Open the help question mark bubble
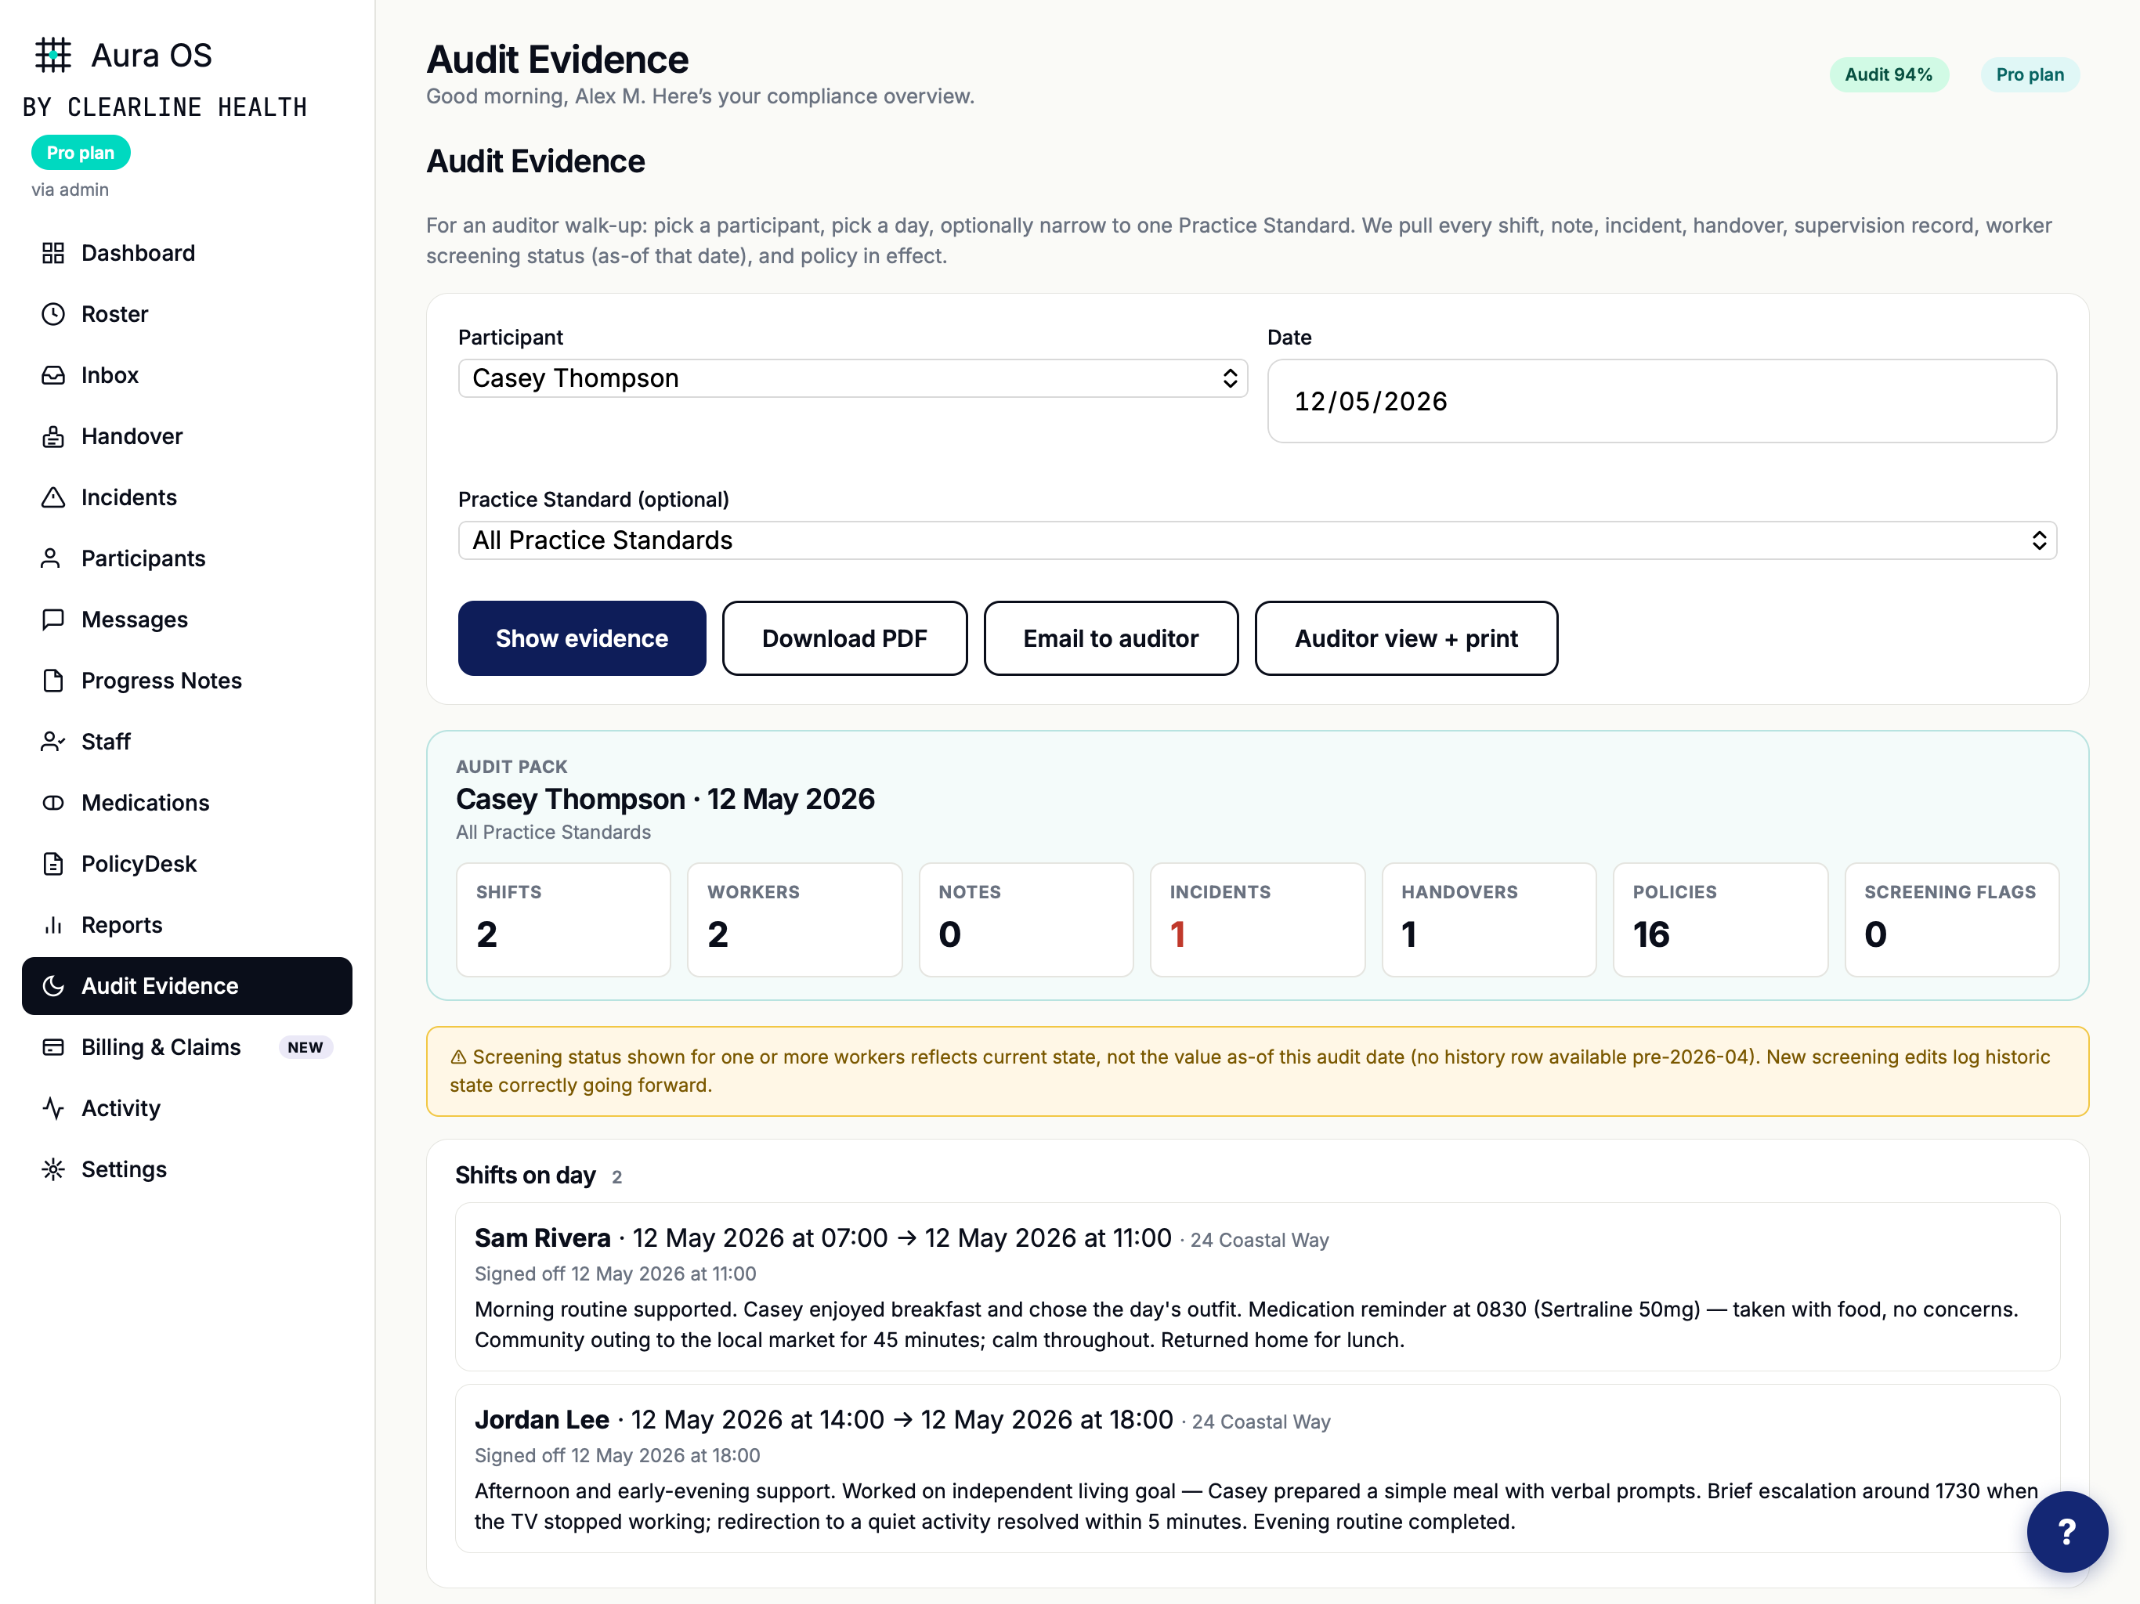 coord(2066,1531)
